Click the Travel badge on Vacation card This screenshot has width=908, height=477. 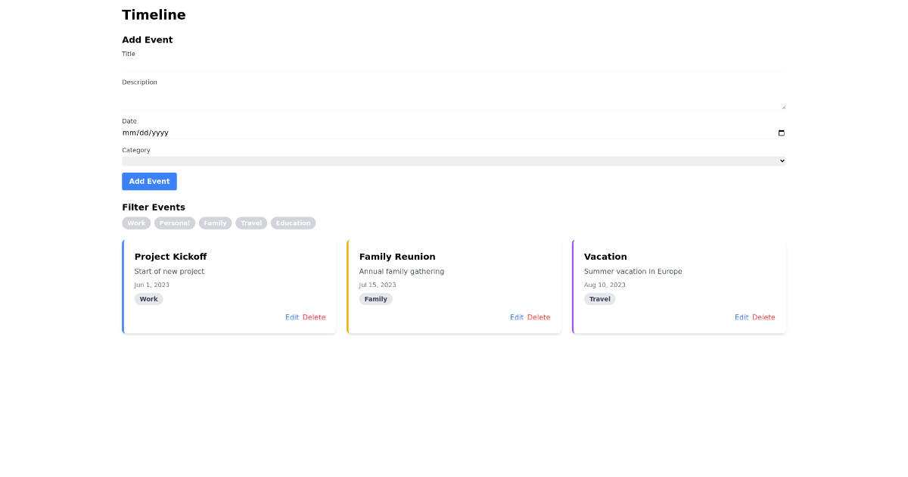599,298
